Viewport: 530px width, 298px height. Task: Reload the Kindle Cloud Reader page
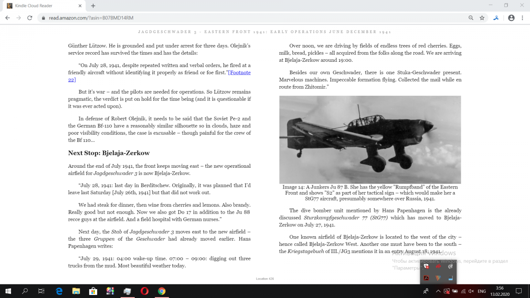point(30,18)
